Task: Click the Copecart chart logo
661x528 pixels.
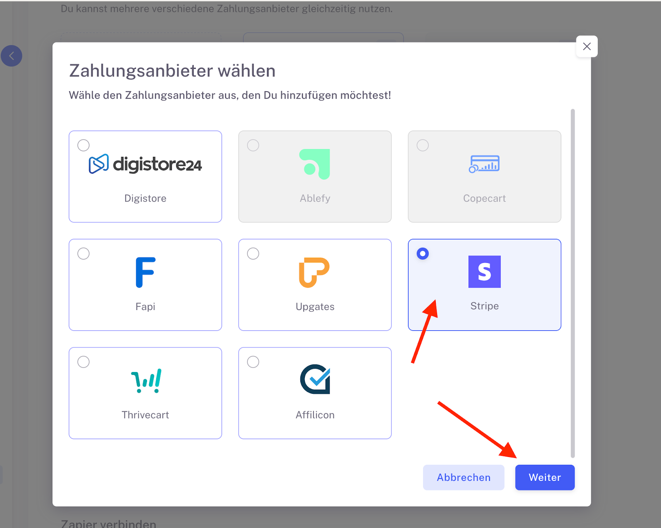Action: (484, 164)
